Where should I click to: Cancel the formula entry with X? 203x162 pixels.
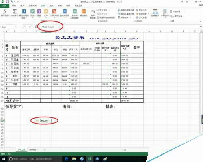pos(24,26)
